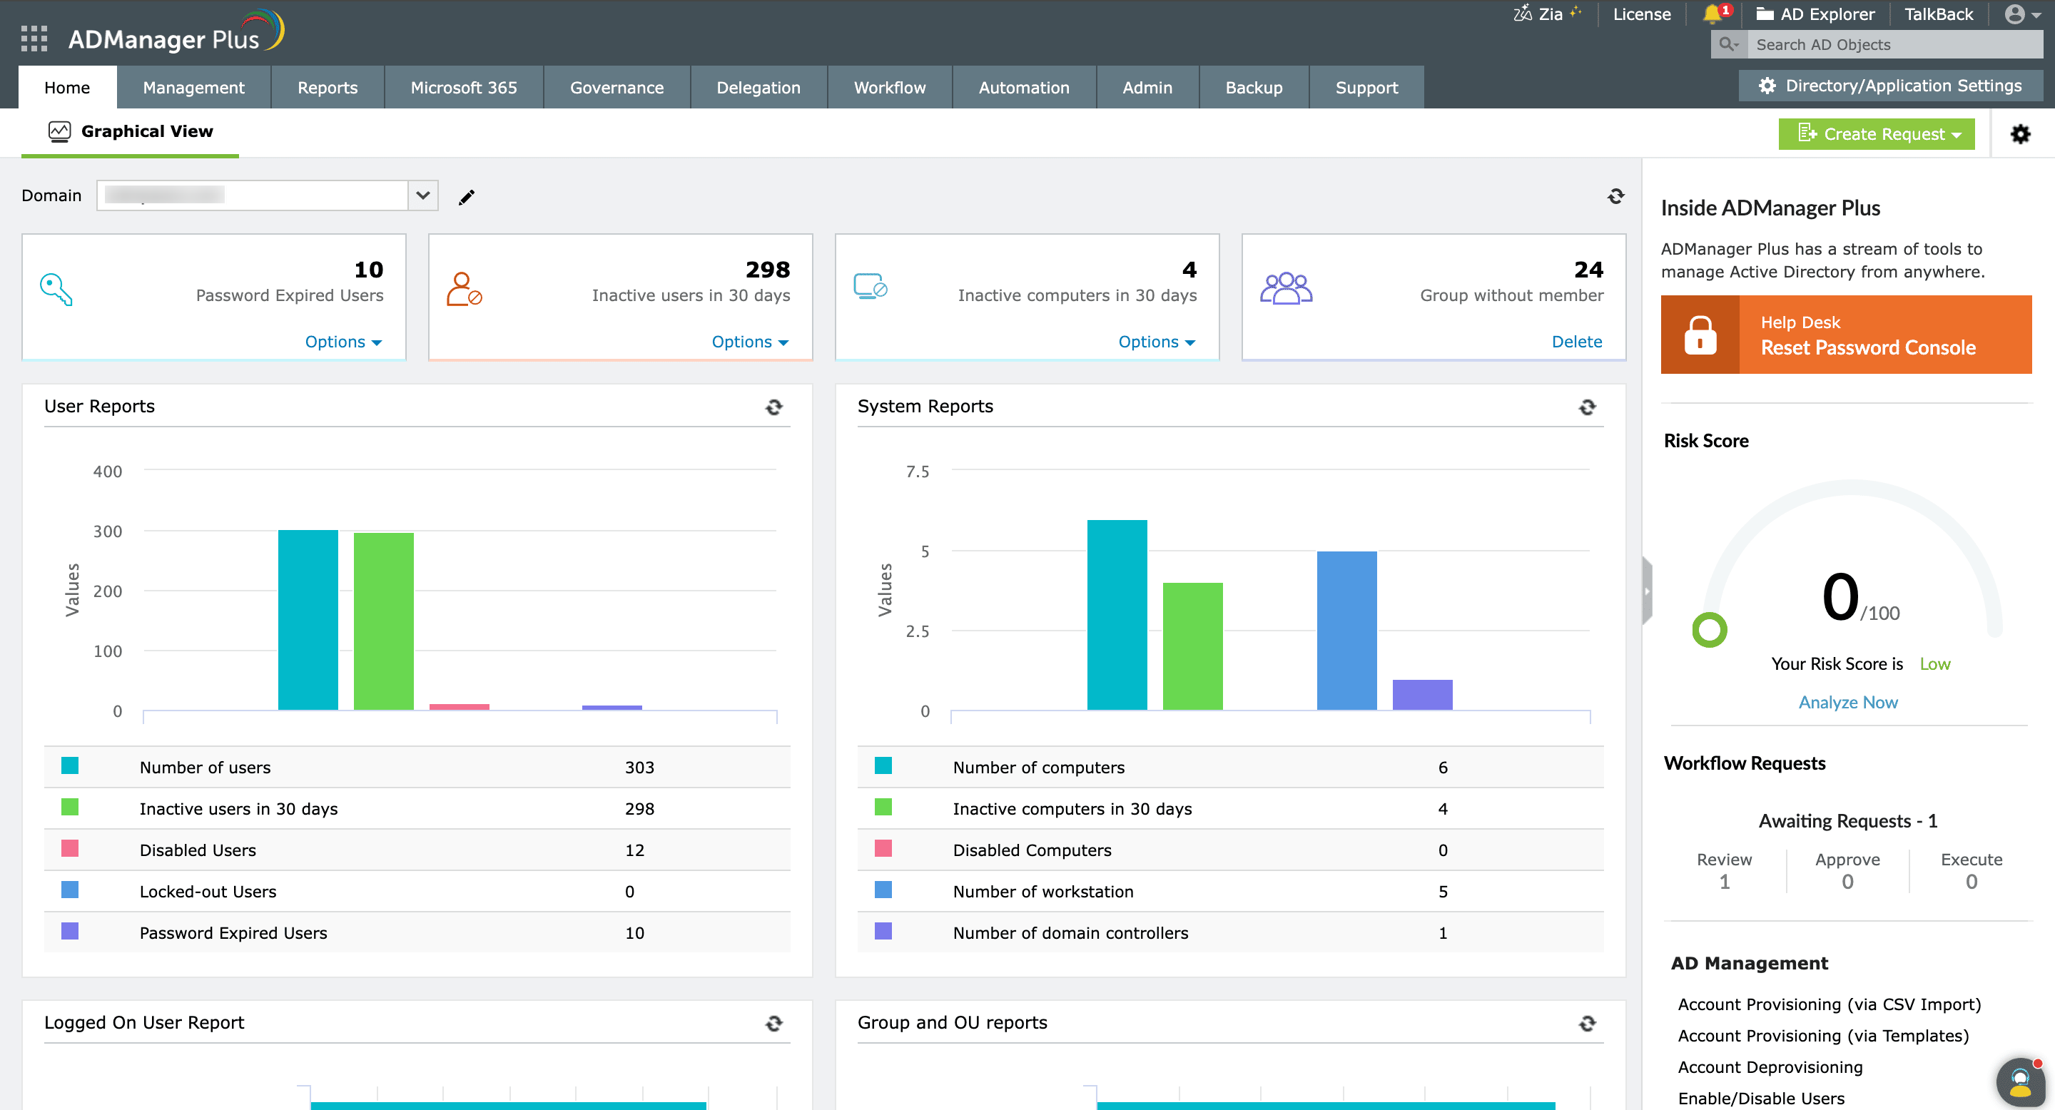Open the Governance tab
This screenshot has width=2055, height=1110.
click(616, 88)
